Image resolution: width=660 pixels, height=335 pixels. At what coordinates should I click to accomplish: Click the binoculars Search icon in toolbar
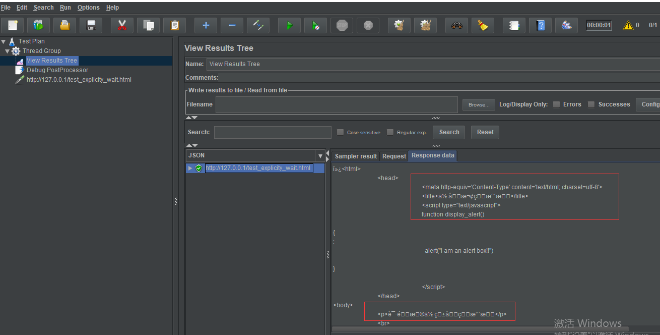point(456,25)
